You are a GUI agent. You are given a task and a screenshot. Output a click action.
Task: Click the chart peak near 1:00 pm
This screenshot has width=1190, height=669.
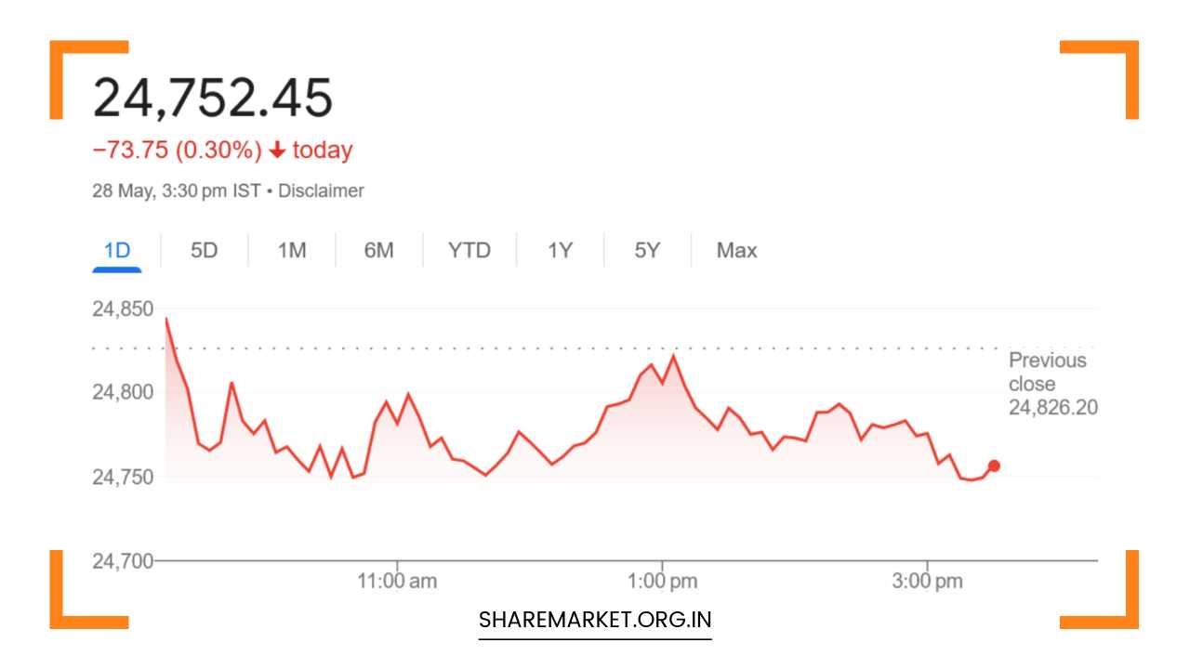point(672,355)
